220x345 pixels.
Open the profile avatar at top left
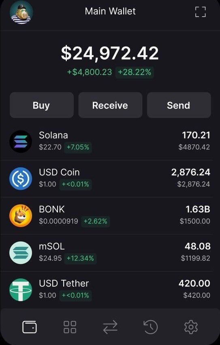(x=21, y=12)
